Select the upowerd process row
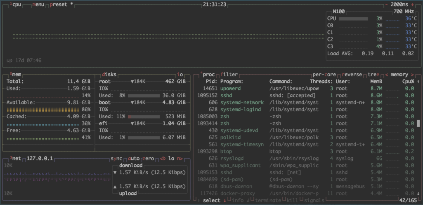This screenshot has height=205, width=423. [306, 89]
